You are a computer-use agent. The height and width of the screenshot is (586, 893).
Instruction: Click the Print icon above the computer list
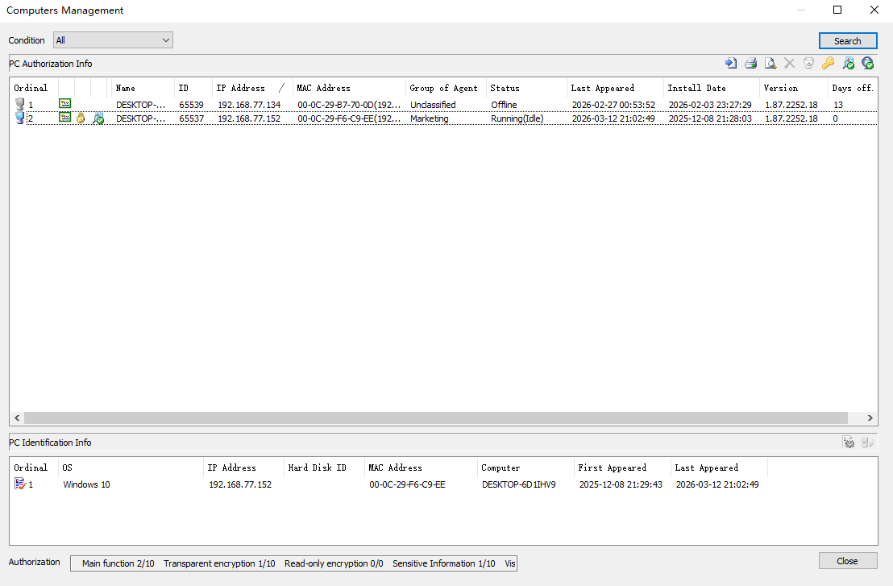(x=750, y=63)
